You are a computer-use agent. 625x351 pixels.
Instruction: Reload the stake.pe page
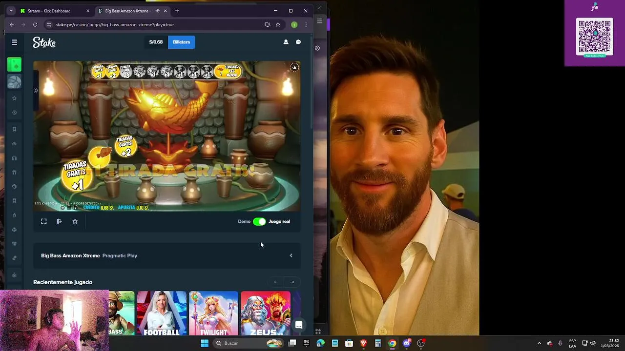coord(35,24)
